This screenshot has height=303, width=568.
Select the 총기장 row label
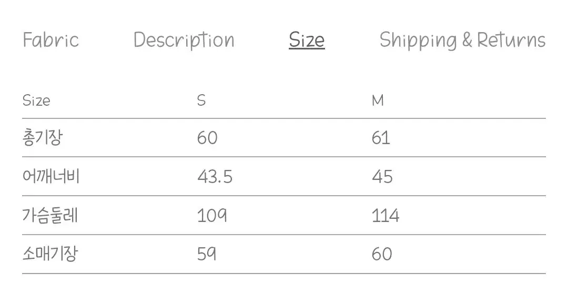[x=43, y=138]
